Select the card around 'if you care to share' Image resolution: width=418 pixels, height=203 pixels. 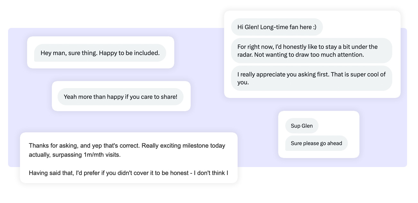point(121,96)
